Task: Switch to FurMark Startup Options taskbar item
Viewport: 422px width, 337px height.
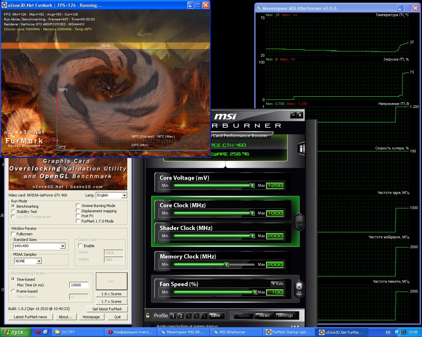Action: (x=289, y=332)
